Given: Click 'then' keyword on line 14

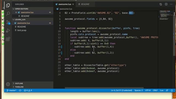Looking at the screenshot, I should [112, 43].
